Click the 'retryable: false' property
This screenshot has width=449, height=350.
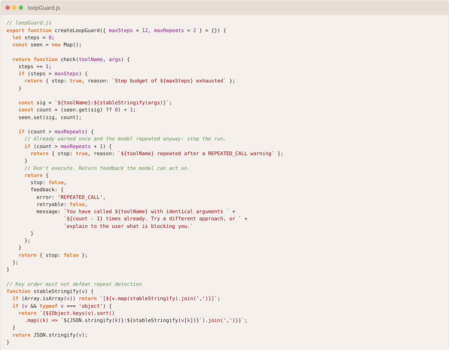point(61,204)
